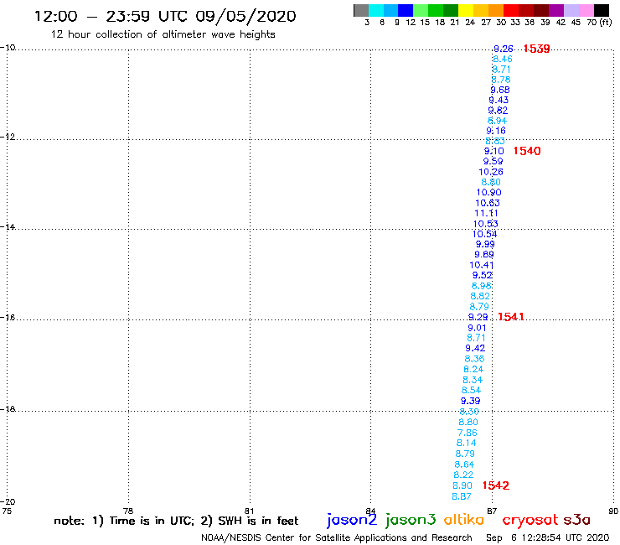620x545 pixels.
Task: Click the wave height value 10.41
Action: click(482, 265)
